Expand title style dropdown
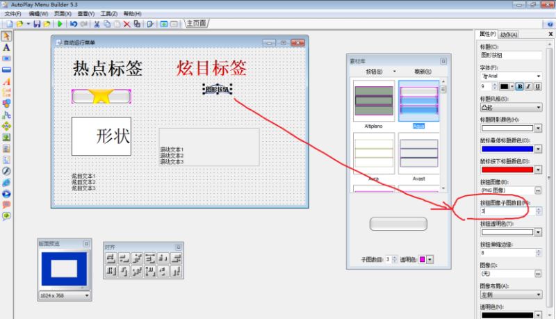Screen dimensions: 556x319 click(x=539, y=108)
